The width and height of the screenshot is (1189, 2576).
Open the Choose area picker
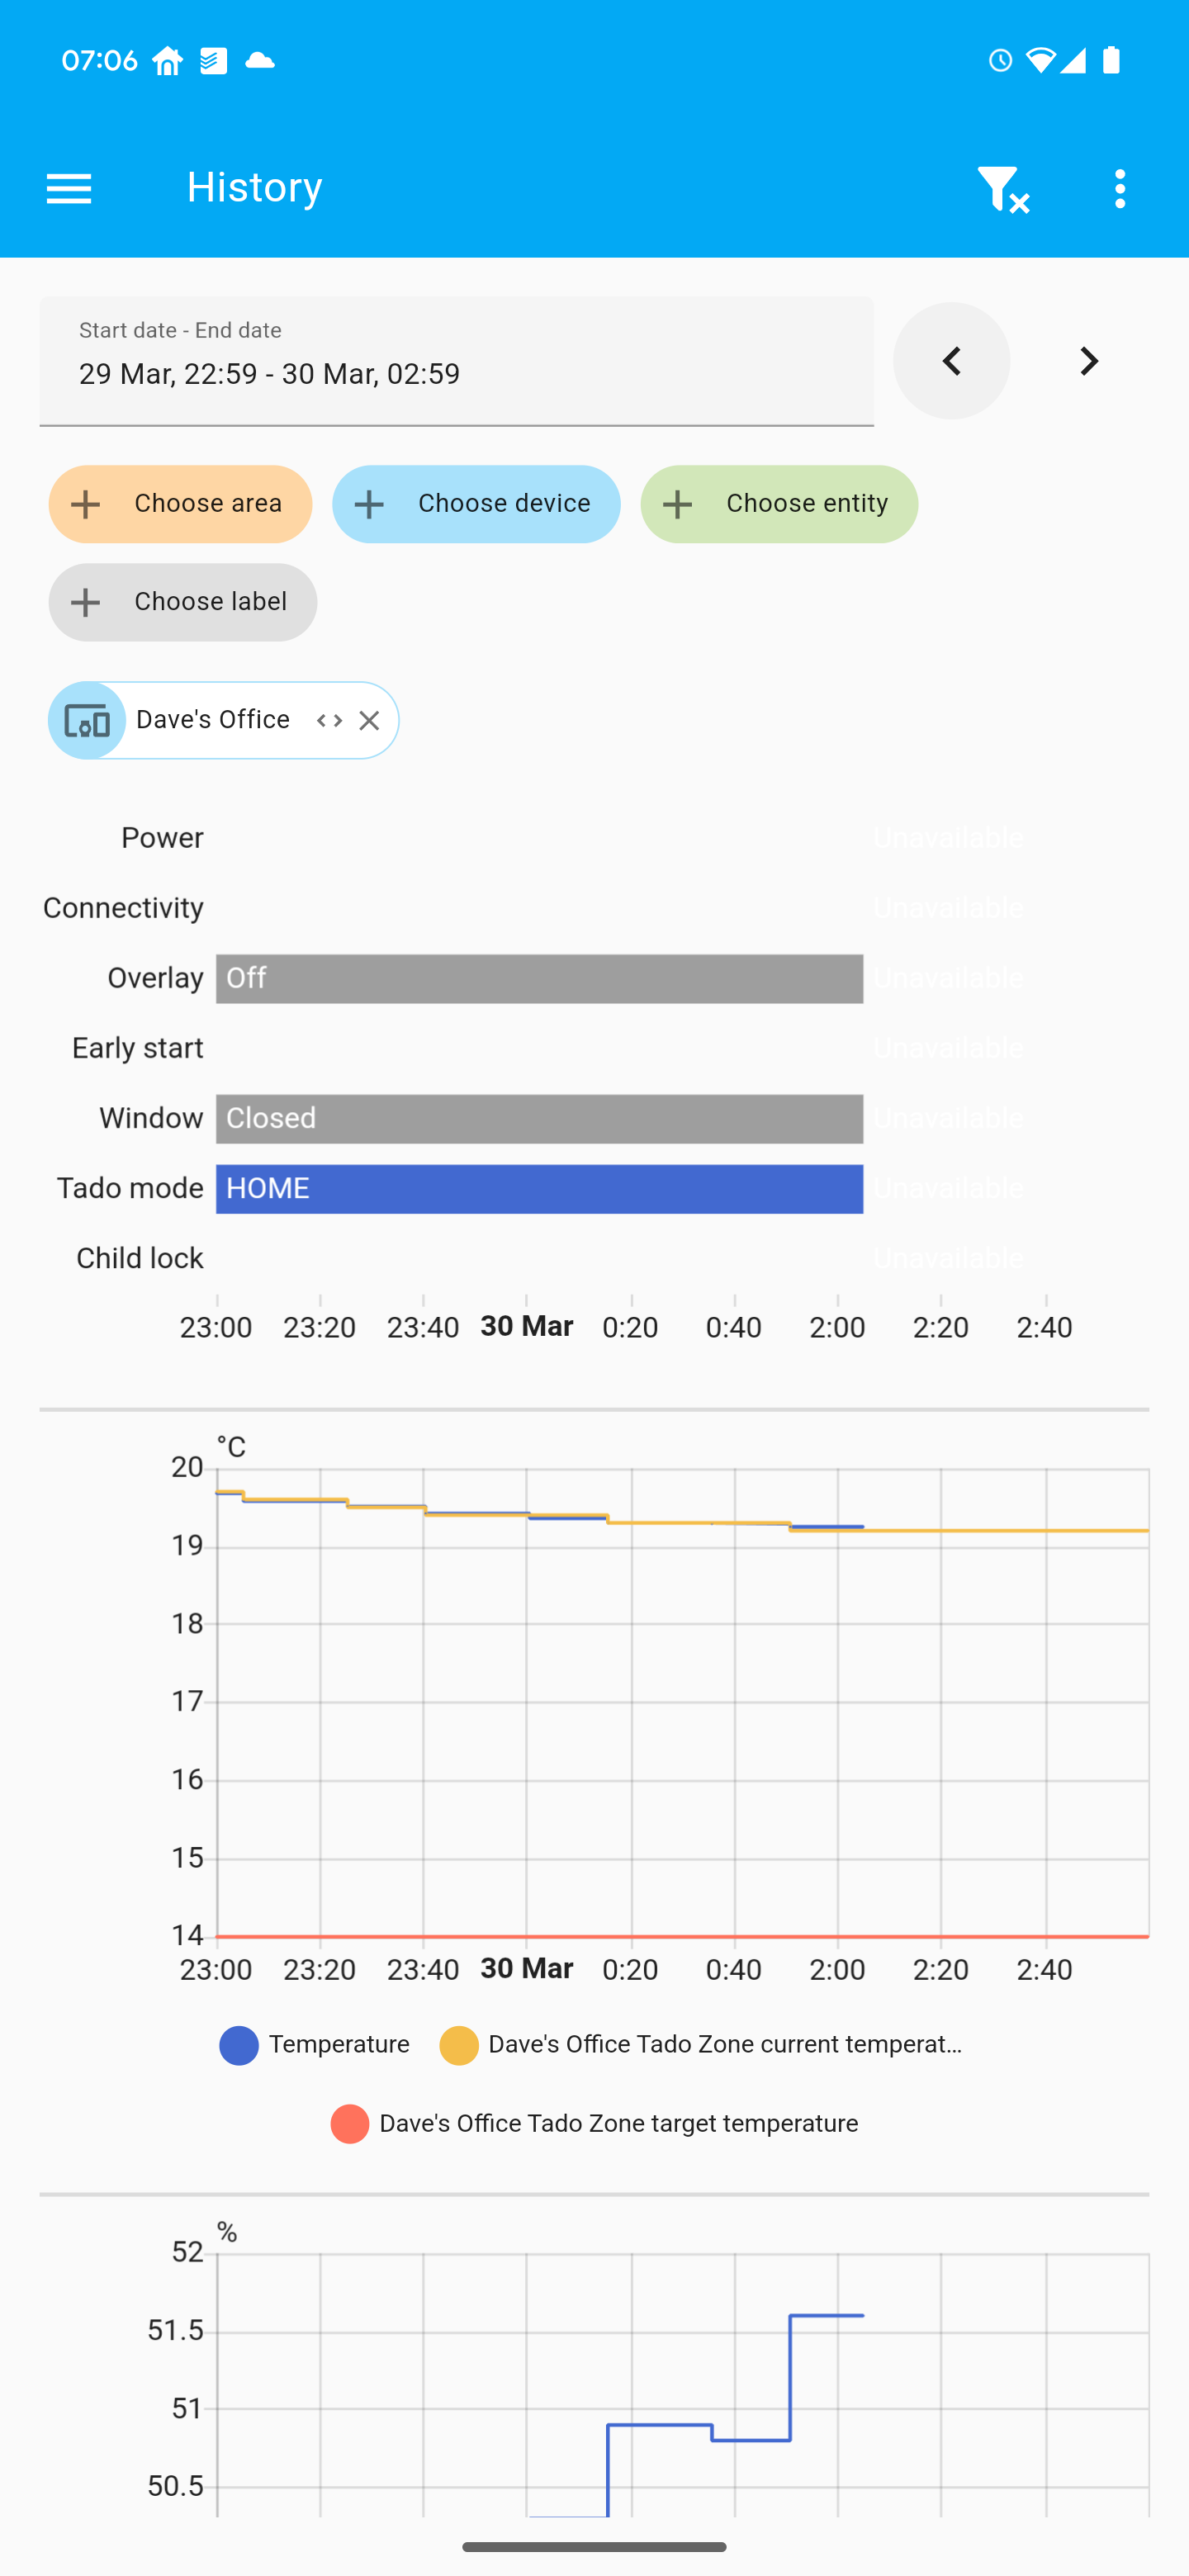point(180,504)
